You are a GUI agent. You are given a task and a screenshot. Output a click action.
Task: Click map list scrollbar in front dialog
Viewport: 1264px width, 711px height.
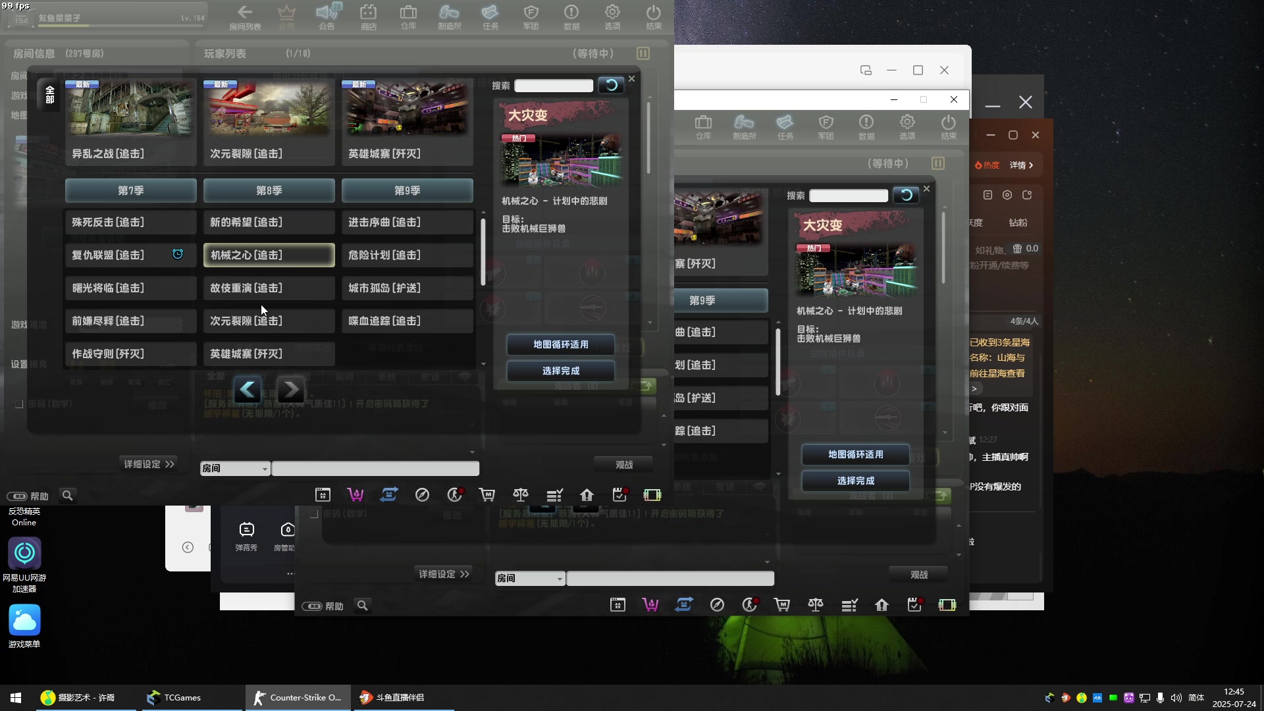click(x=483, y=251)
